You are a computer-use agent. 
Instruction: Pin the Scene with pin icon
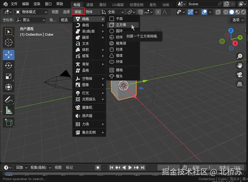pos(219,4)
